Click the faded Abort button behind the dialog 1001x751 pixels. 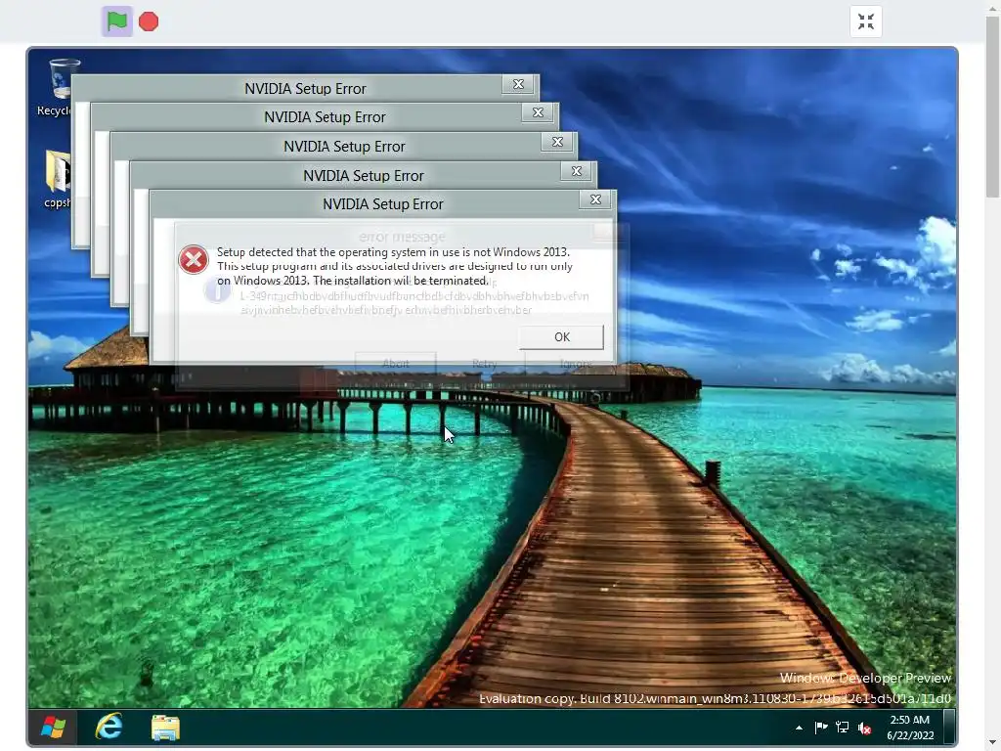(x=395, y=364)
